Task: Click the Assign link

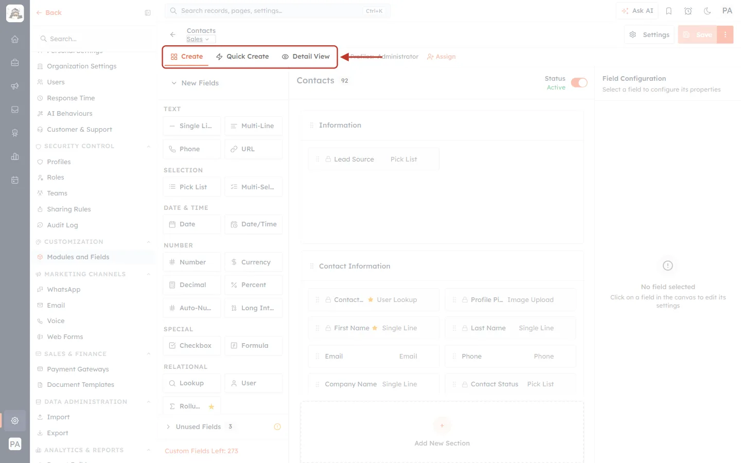Action: (442, 57)
